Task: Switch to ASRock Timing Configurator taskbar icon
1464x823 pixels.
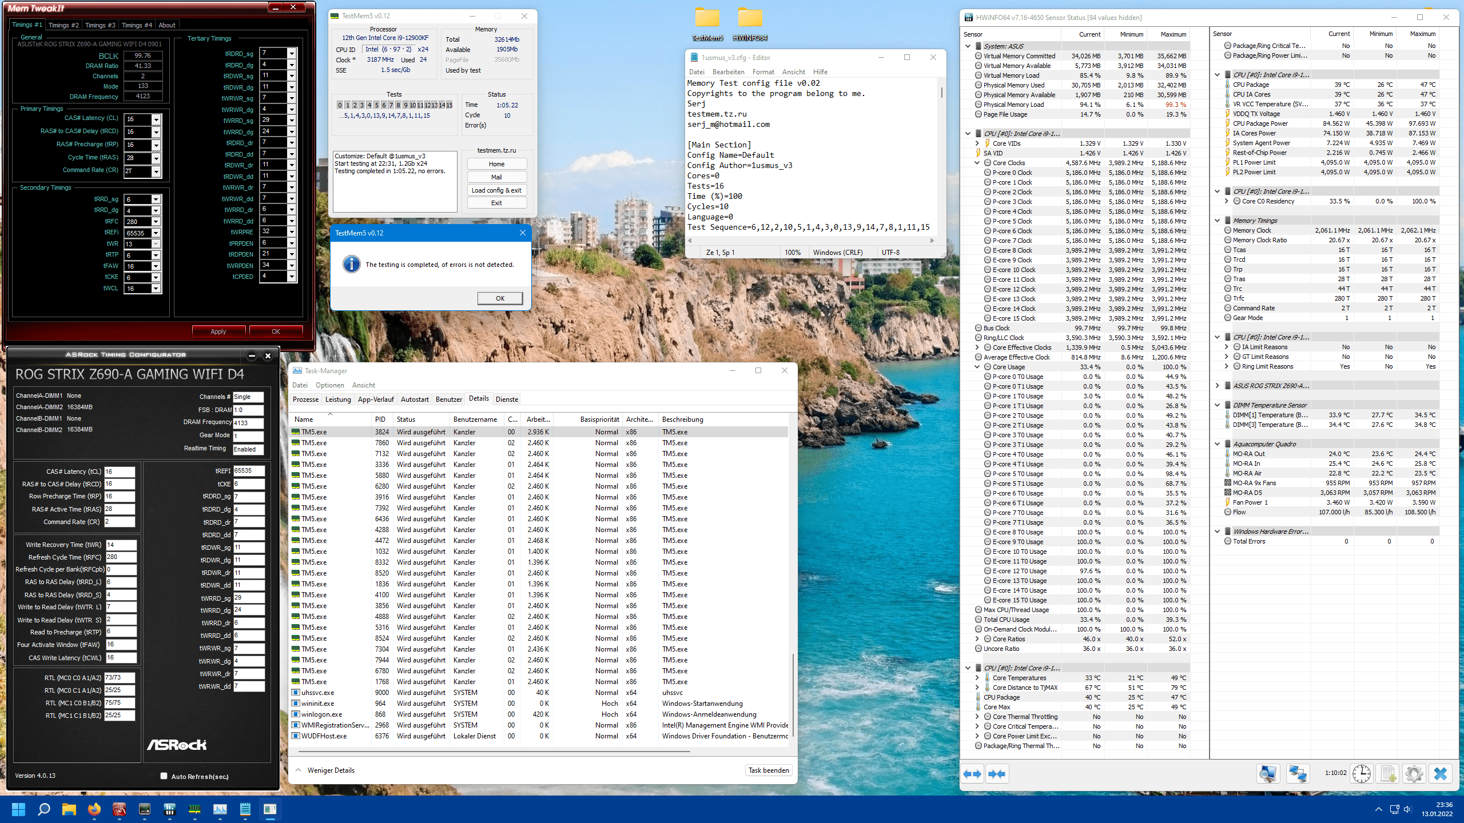Action: [144, 809]
